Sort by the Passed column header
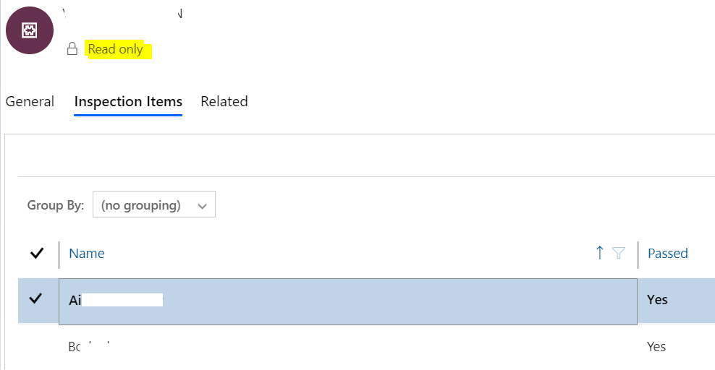Screen dimensions: 715x370 [667, 253]
